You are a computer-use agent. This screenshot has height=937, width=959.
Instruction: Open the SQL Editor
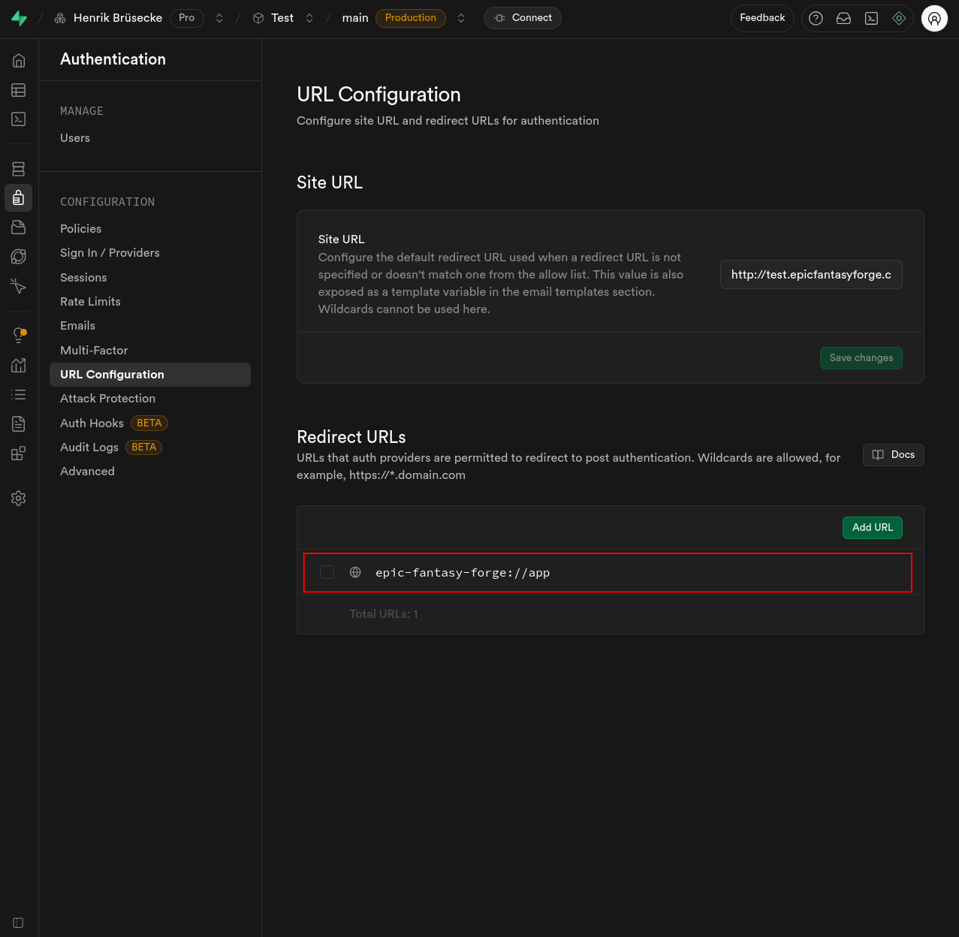coord(18,119)
